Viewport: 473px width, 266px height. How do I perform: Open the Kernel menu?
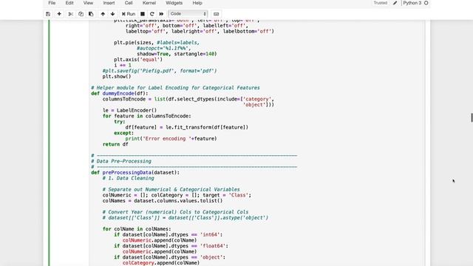149,3
